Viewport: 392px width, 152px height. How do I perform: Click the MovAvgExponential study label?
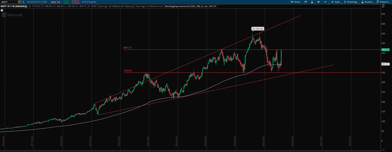click(x=186, y=6)
